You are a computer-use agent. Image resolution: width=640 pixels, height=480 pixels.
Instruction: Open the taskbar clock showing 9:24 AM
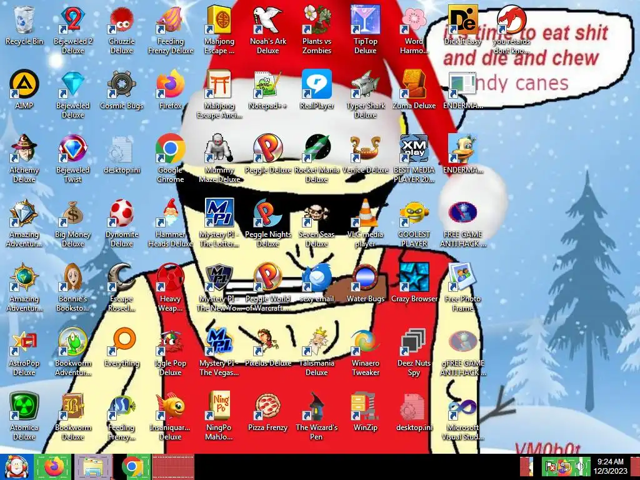610,466
